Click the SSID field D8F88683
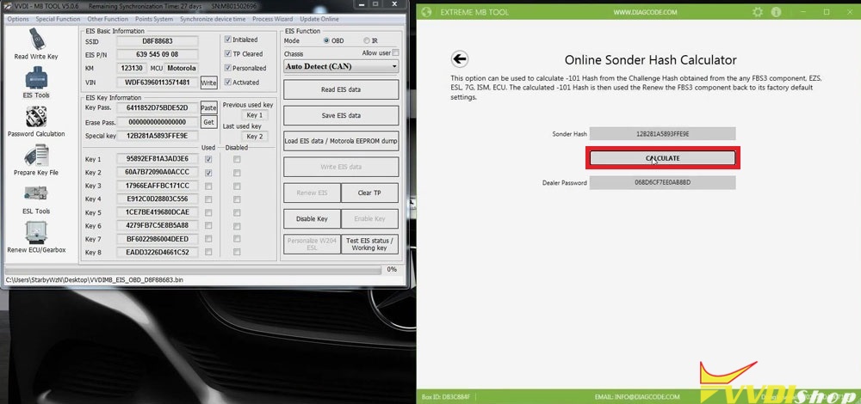861x404 pixels. 158,41
